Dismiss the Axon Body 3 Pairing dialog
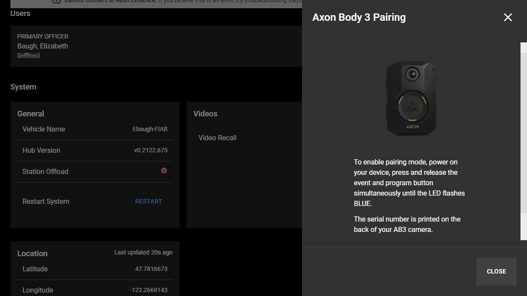 pyautogui.click(x=508, y=17)
